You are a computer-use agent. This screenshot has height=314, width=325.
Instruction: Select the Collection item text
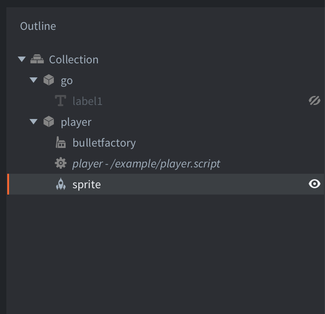74,60
